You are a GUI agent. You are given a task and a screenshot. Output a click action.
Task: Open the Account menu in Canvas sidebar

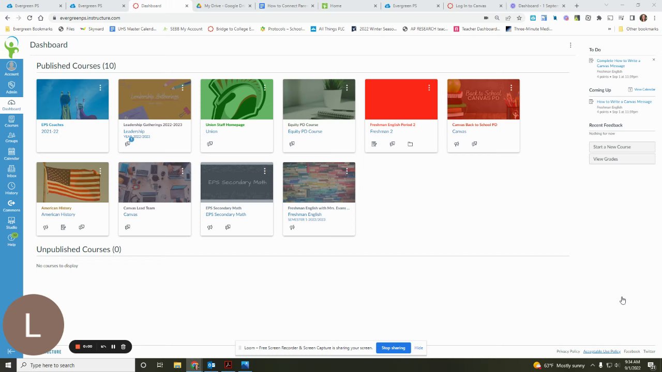[11, 69]
